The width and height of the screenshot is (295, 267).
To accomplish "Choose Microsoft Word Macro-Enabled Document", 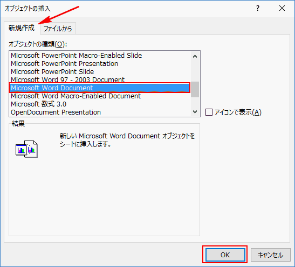I will (76, 96).
